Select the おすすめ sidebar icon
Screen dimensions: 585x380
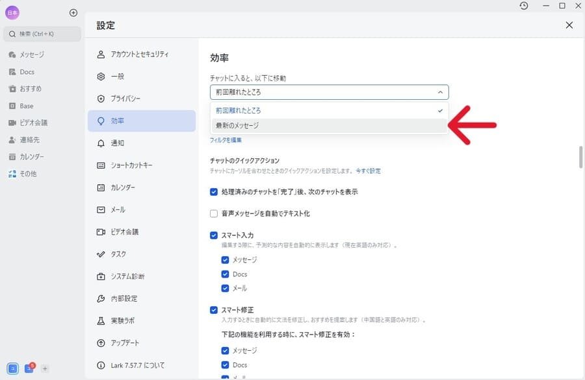pyautogui.click(x=28, y=89)
